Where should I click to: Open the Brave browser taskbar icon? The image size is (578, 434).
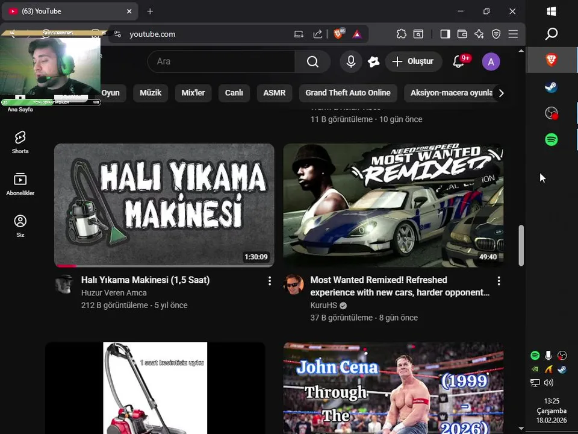pyautogui.click(x=551, y=60)
